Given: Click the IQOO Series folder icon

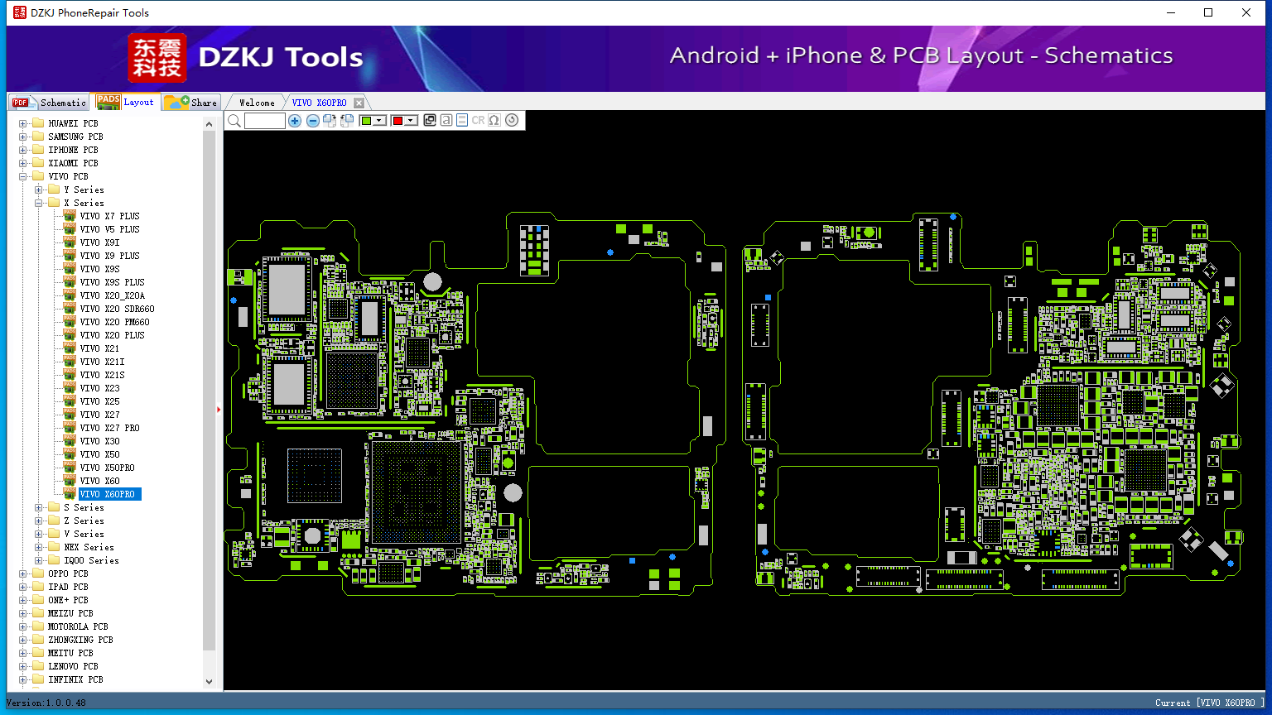Looking at the screenshot, I should pos(54,560).
